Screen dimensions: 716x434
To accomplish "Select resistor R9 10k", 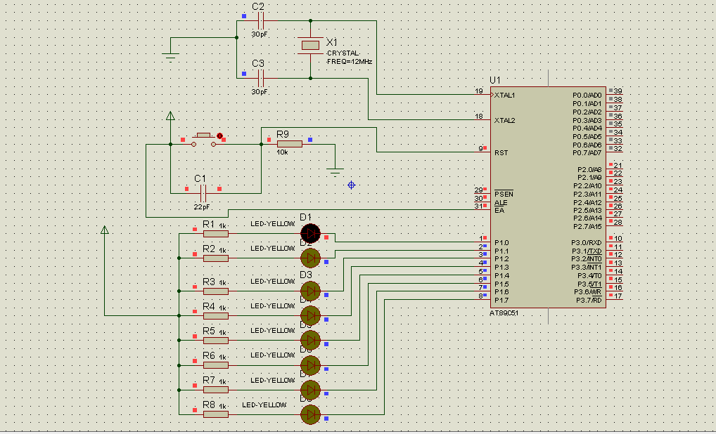I will (x=289, y=144).
